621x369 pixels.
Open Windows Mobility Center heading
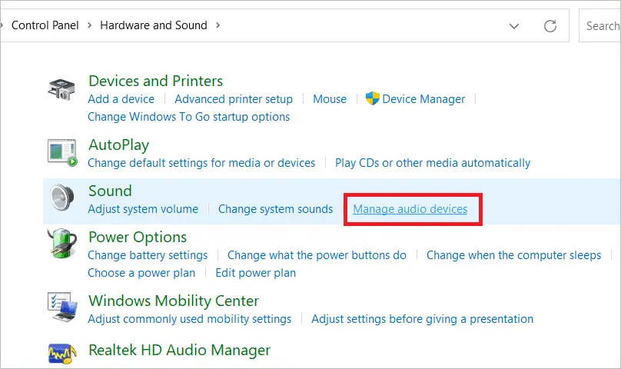click(174, 301)
